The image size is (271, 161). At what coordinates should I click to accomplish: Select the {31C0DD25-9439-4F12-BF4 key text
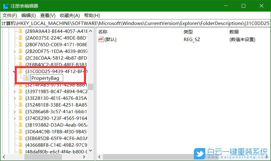(56, 71)
